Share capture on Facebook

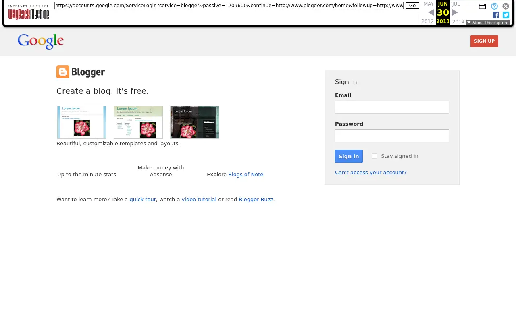[496, 15]
